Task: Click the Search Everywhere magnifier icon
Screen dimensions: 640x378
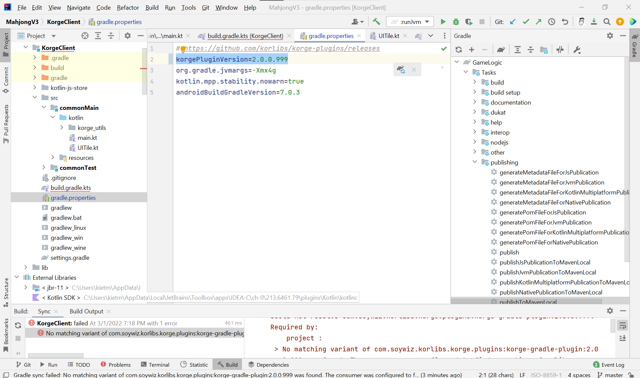Action: pos(607,22)
